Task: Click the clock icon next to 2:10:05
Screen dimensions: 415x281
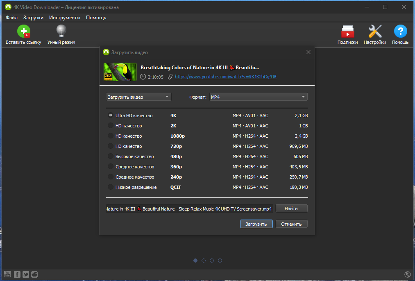Action: (143, 77)
